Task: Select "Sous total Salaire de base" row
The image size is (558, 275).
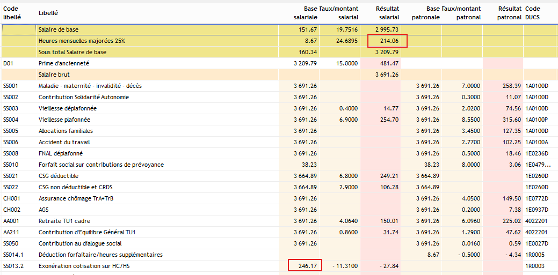Action: [72, 52]
